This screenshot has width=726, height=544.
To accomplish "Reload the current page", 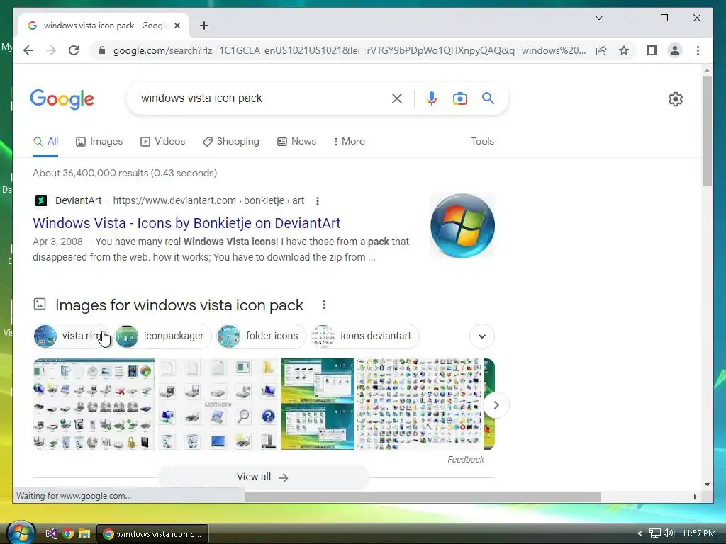I will [x=74, y=50].
